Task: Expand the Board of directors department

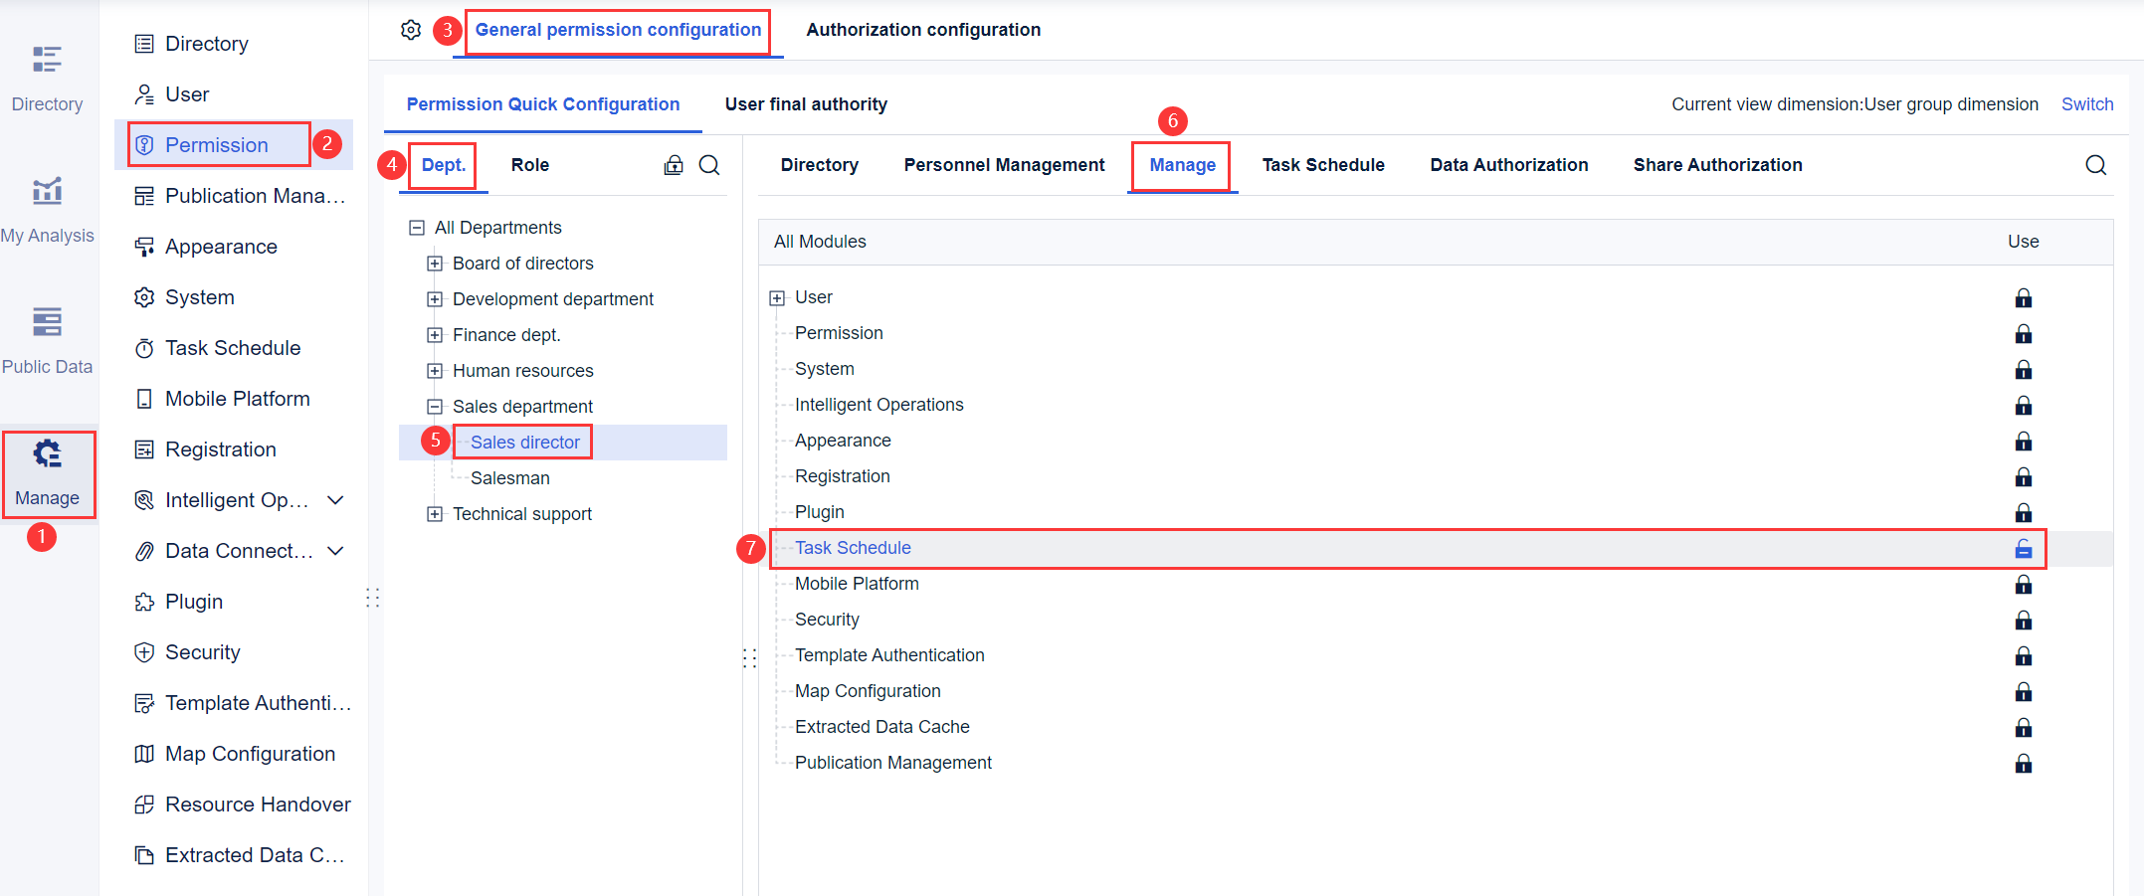Action: 435,264
